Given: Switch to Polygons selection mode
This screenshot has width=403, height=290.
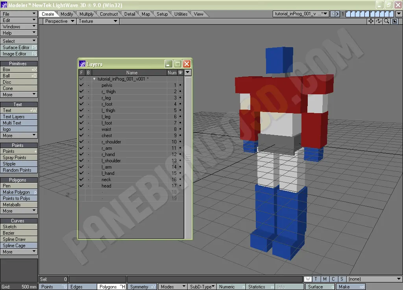Looking at the screenshot, I should tap(111, 287).
